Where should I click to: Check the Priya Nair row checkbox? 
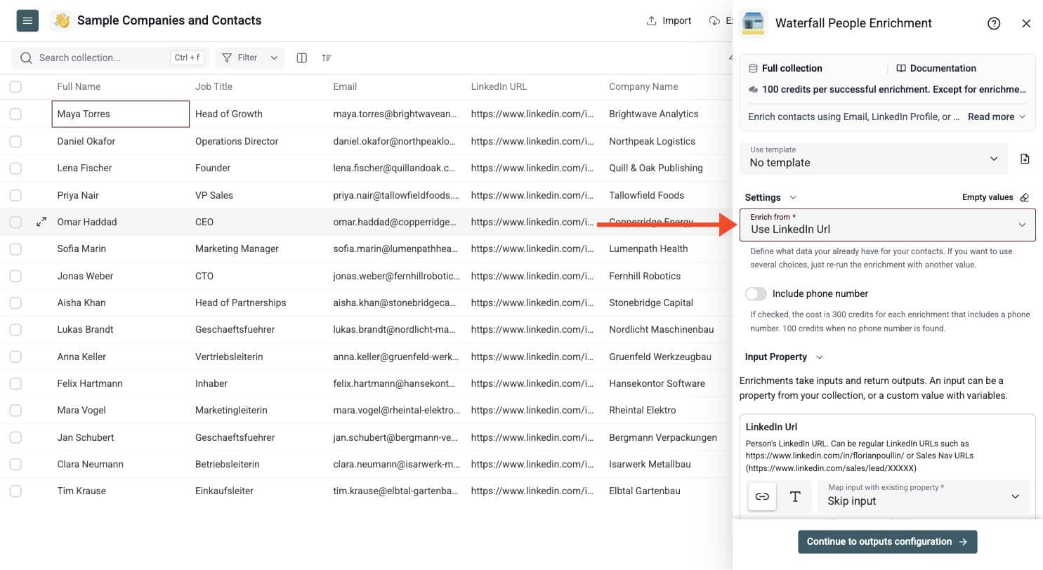[x=15, y=195]
